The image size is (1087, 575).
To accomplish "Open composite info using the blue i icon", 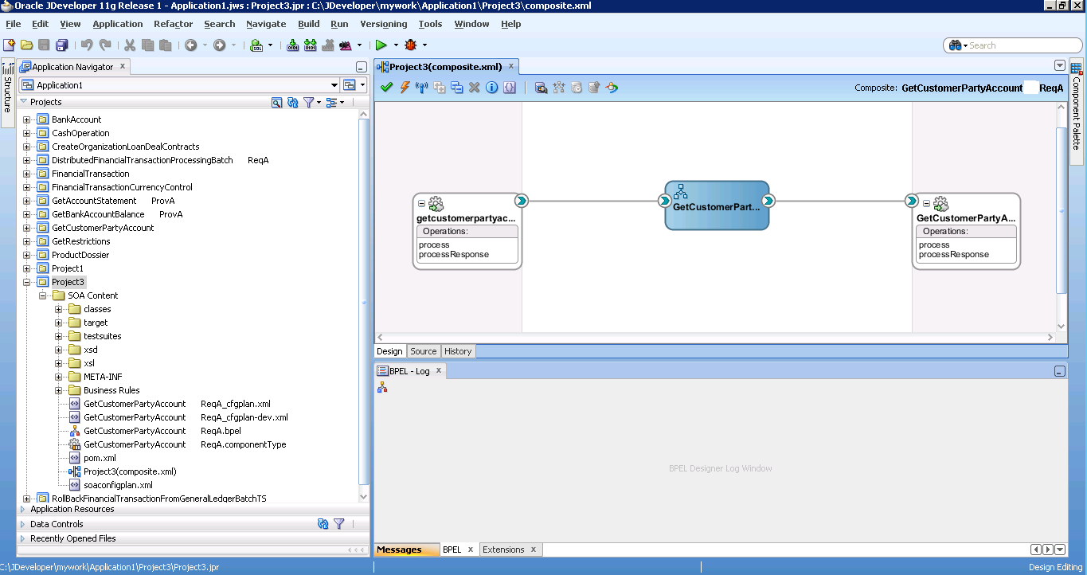I will pos(491,87).
